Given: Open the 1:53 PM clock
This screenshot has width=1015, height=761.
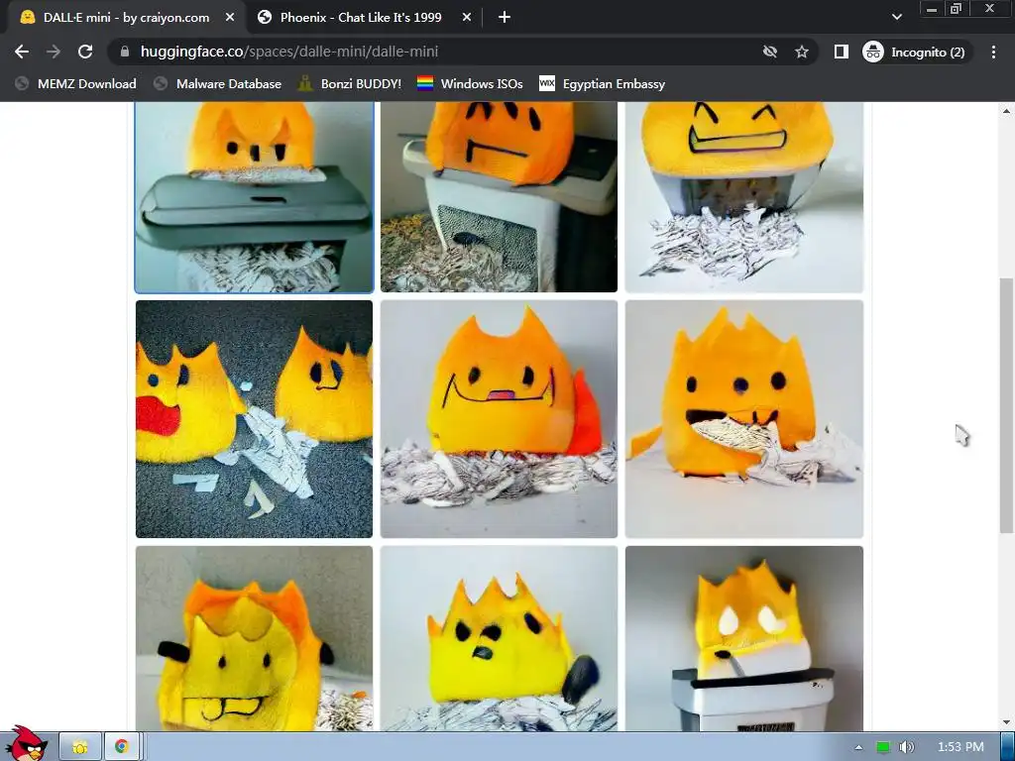Looking at the screenshot, I should pos(960,747).
